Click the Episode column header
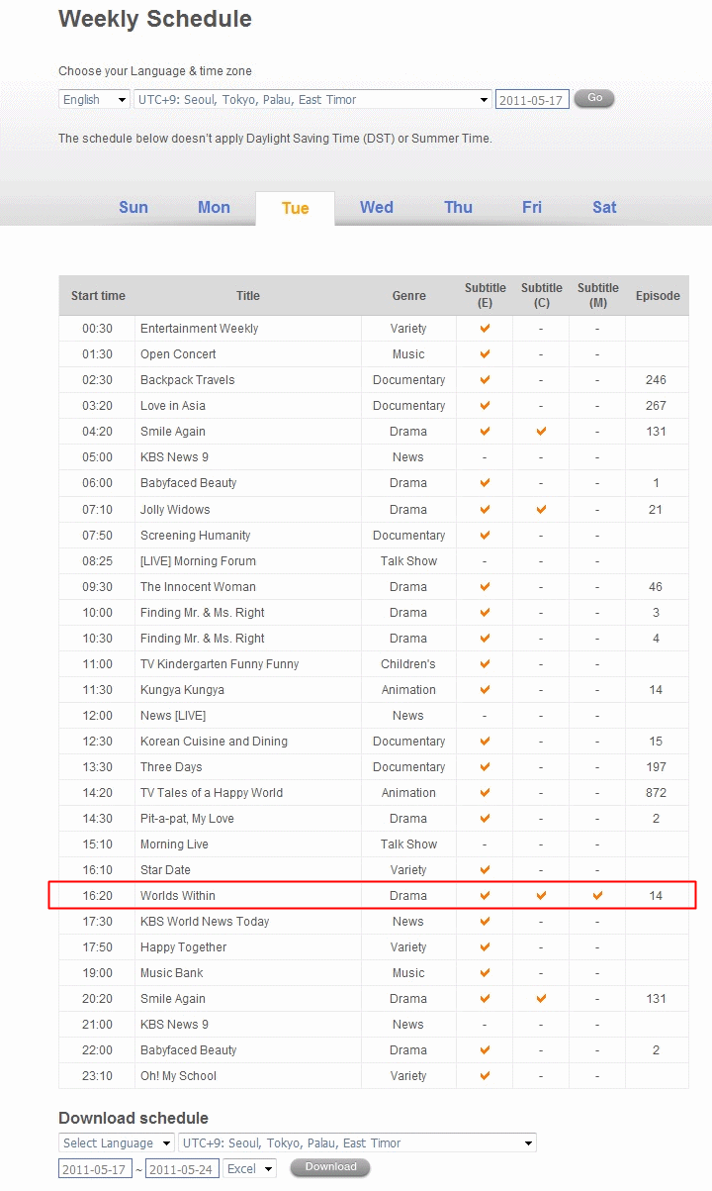The image size is (712, 1191). (x=658, y=296)
